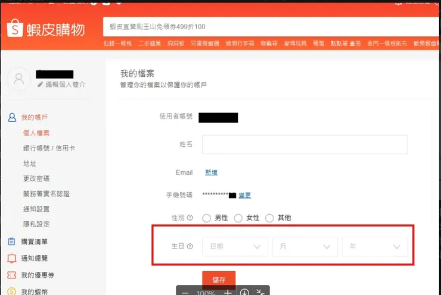Screen dimensions: 441x295
Task: Click the viewer download arrow icon
Action: coord(244,292)
